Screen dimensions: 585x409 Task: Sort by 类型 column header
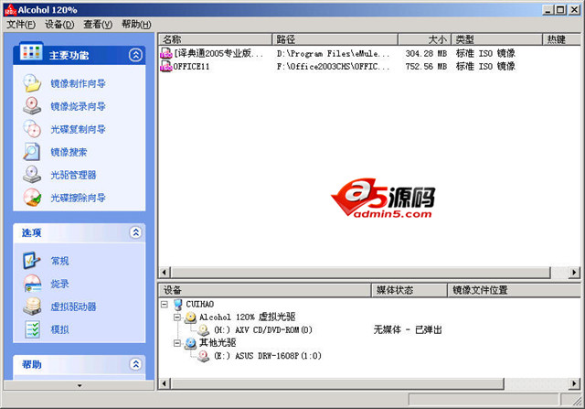pos(497,39)
